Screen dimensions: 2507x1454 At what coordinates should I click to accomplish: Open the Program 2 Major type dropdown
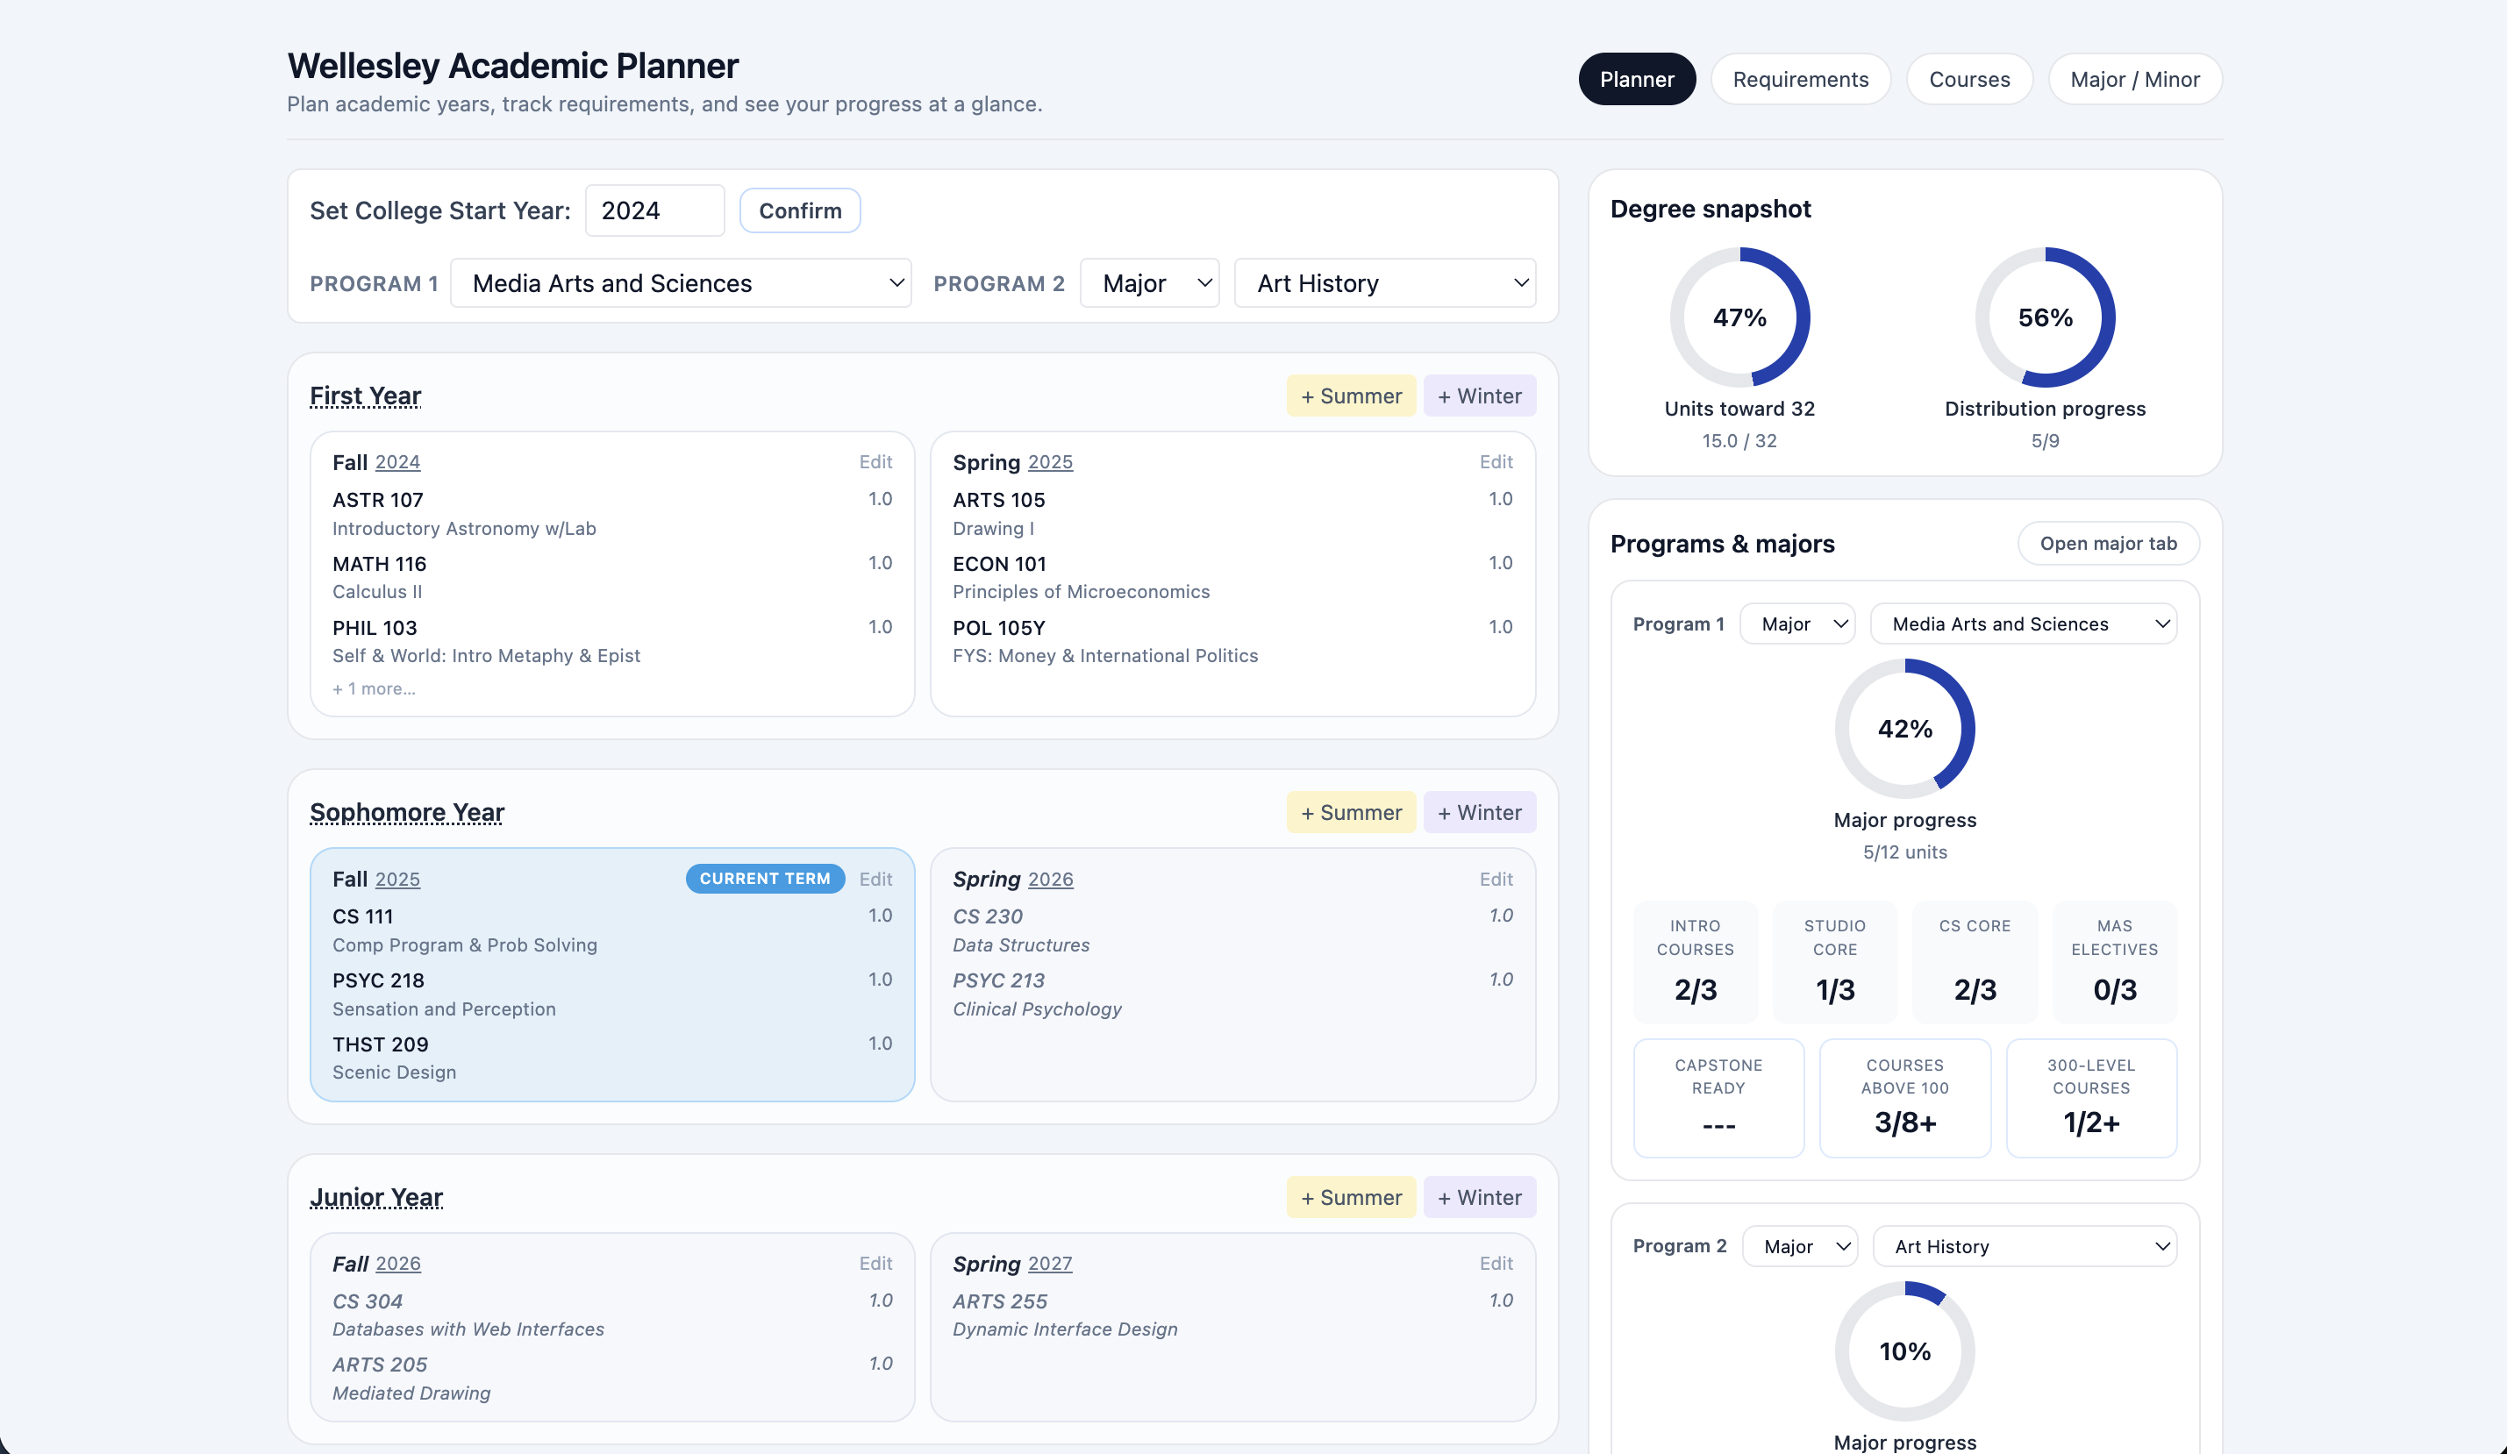click(x=1149, y=283)
